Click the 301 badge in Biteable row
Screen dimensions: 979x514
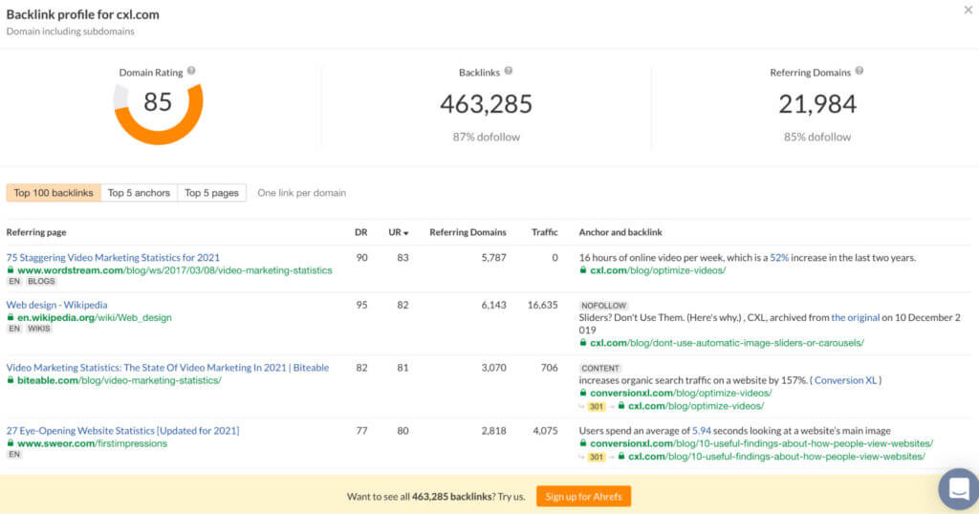[x=597, y=406]
